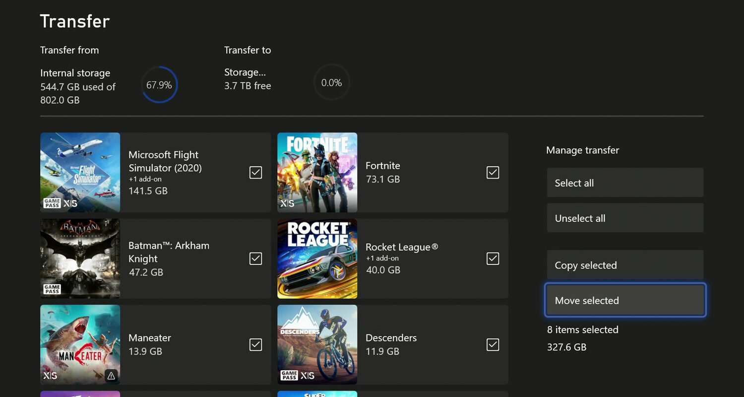The height and width of the screenshot is (397, 744).
Task: Click the Fortnite title text
Action: tap(383, 166)
